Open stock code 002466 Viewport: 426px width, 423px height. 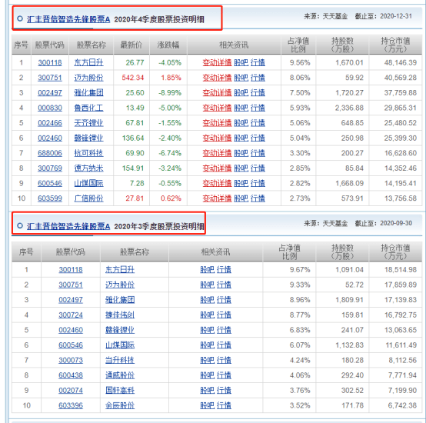(x=50, y=123)
